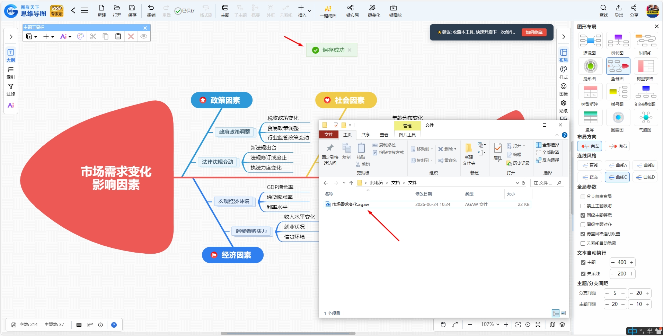Screen dimensions: 663x336
Task: Toggle the same-level topic equal width checkbox
Action: (583, 215)
